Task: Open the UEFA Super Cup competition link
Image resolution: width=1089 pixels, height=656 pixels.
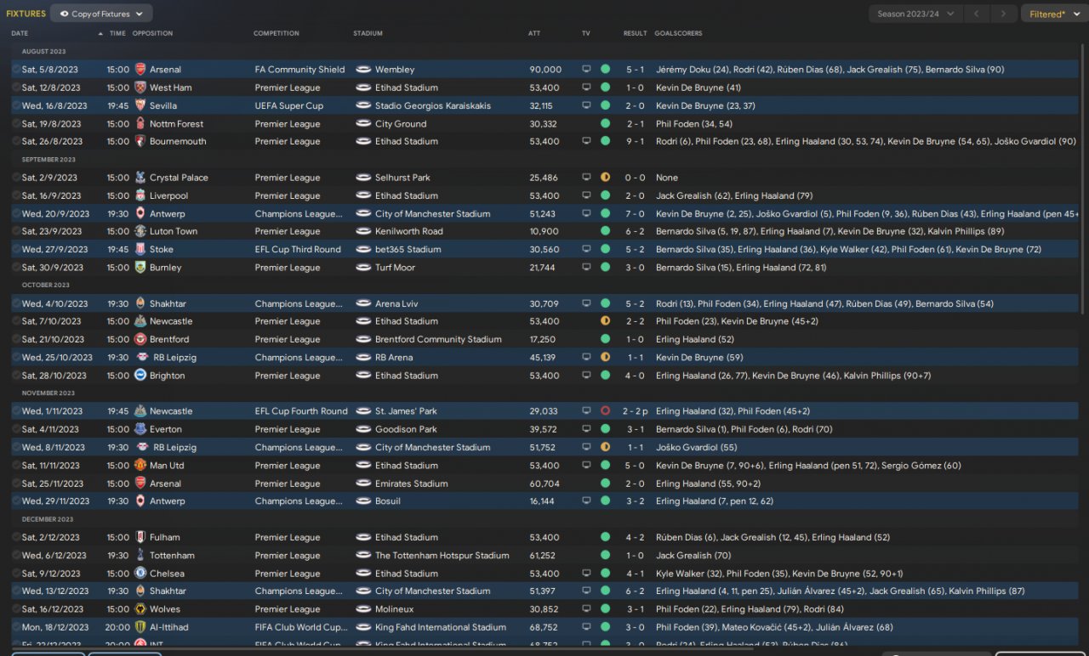Action: pos(289,105)
